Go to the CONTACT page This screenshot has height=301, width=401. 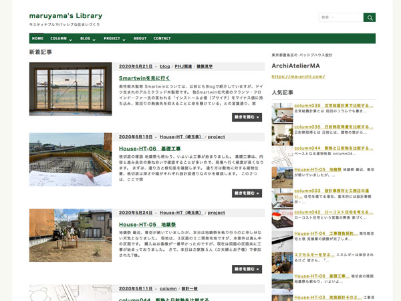pyautogui.click(x=162, y=38)
